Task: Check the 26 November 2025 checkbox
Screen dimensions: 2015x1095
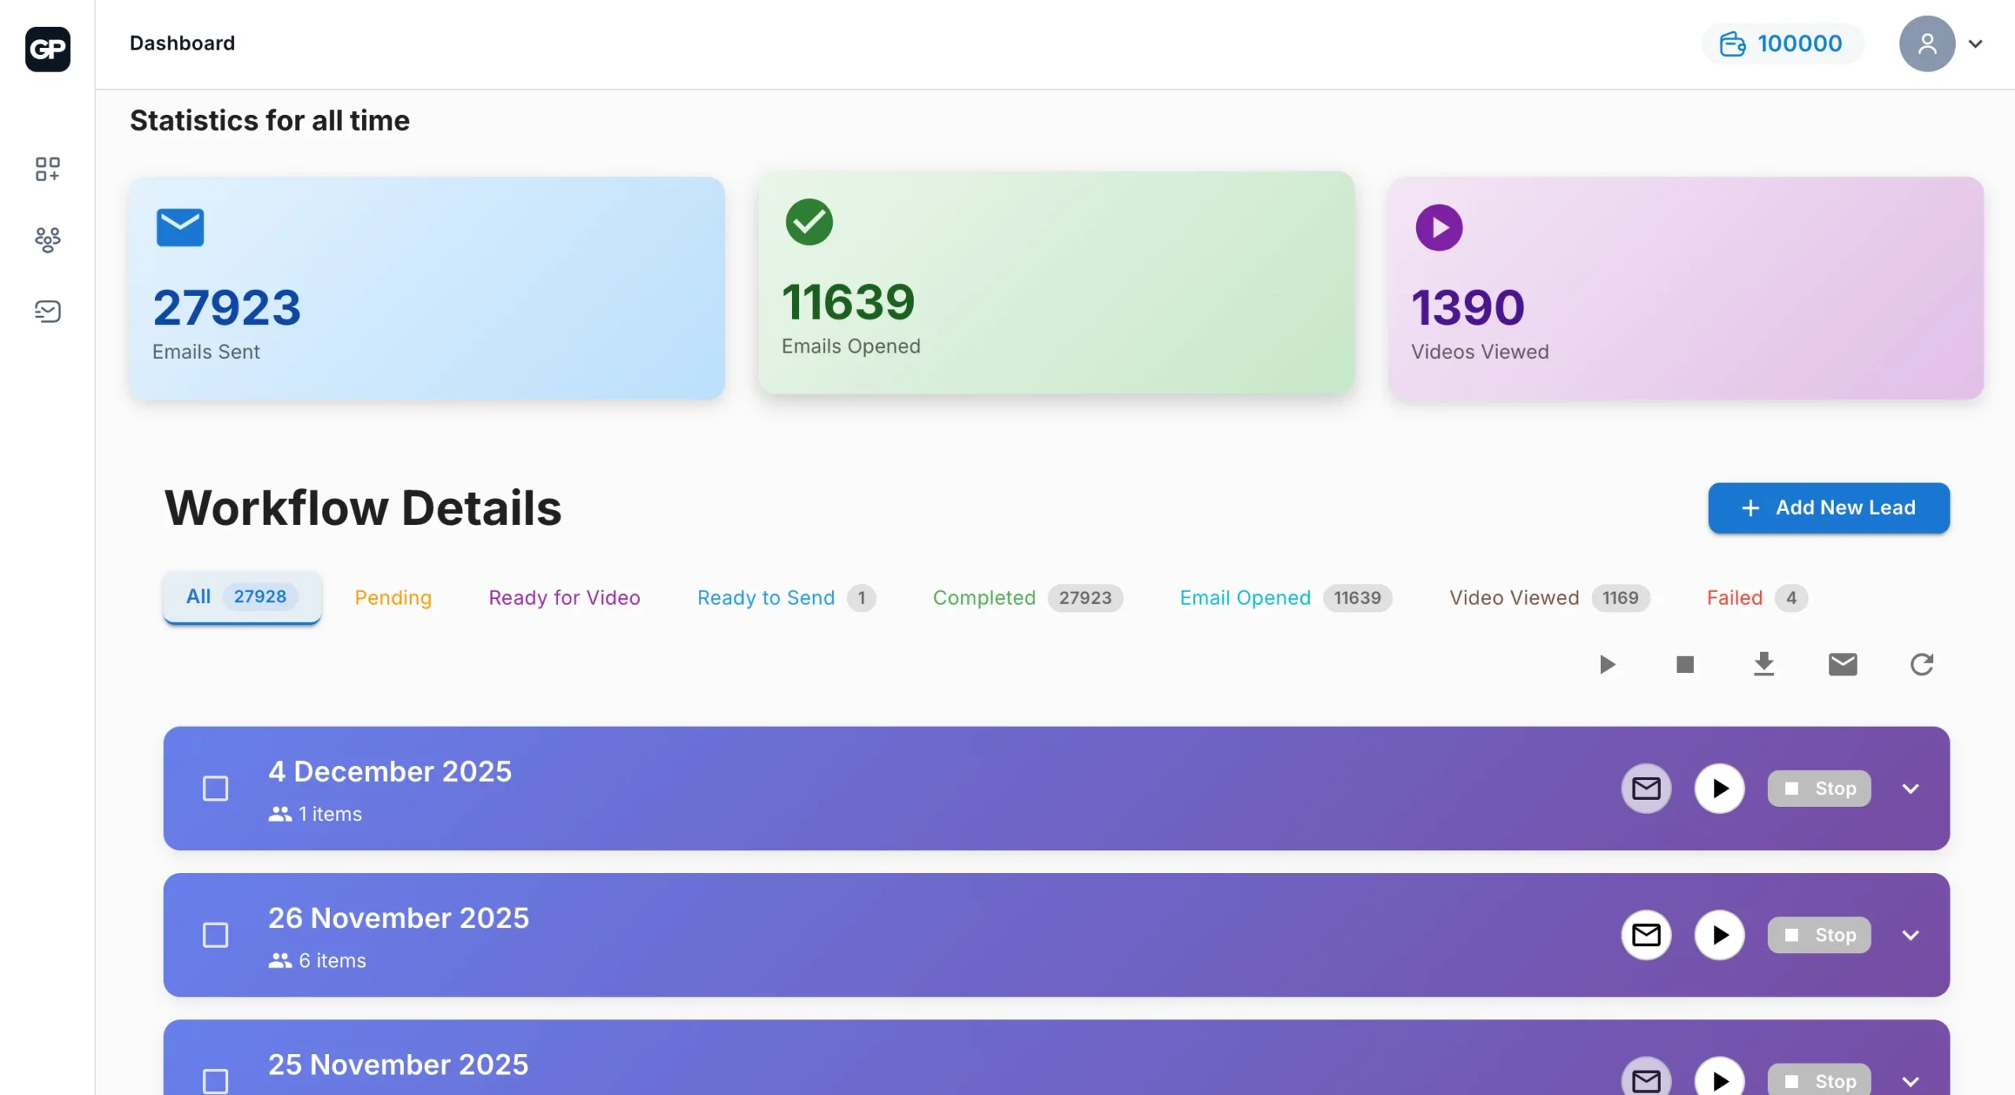Action: click(x=215, y=934)
